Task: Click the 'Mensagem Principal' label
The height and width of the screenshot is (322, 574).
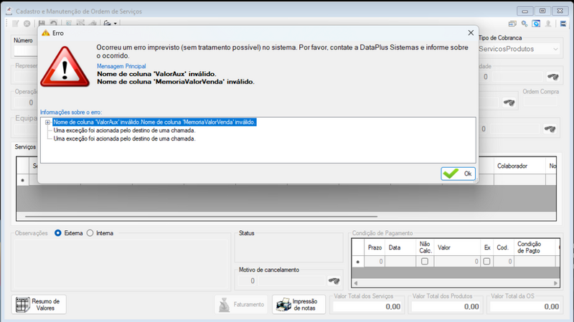Action: point(121,66)
